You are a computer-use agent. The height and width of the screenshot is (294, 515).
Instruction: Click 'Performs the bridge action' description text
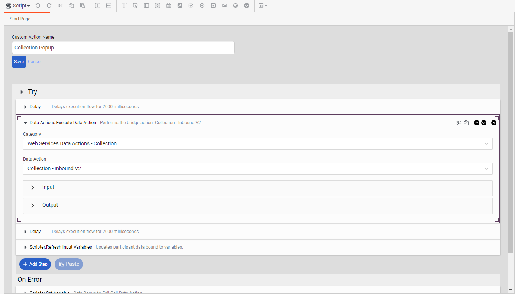(150, 123)
